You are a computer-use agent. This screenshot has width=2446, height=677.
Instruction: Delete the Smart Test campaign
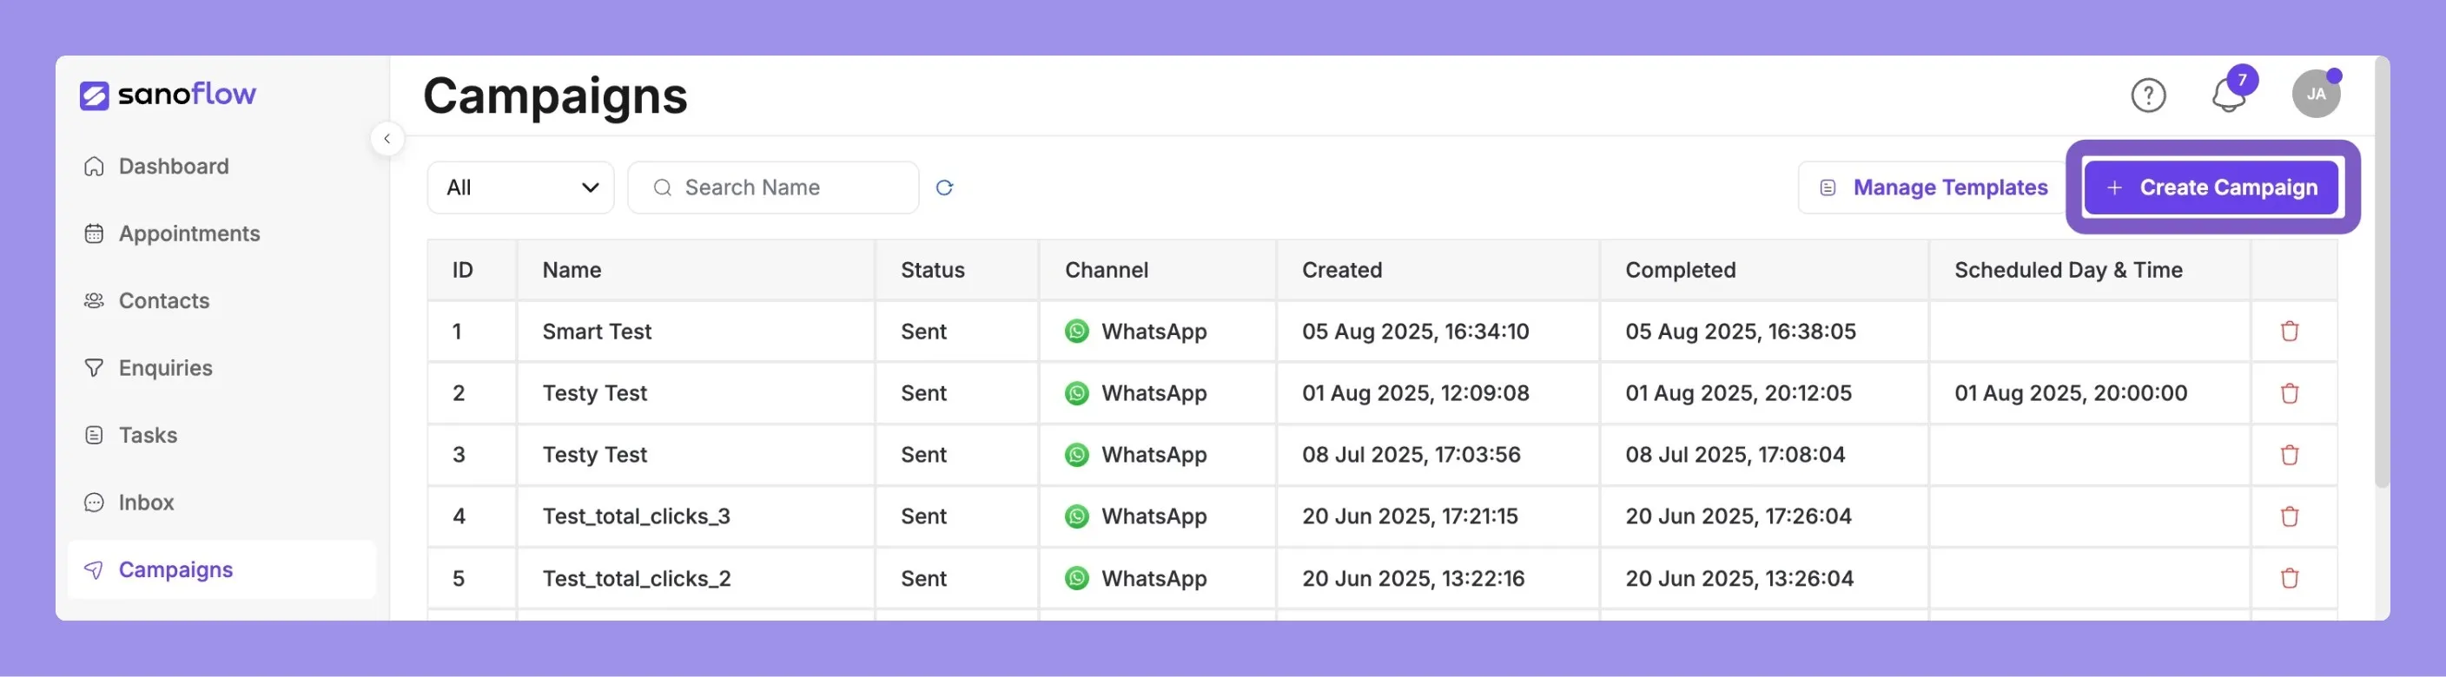tap(2290, 331)
